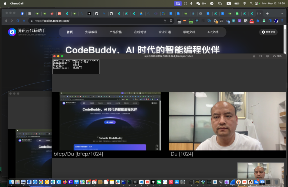Select the Du [1024] participant video tile

tap(227, 121)
